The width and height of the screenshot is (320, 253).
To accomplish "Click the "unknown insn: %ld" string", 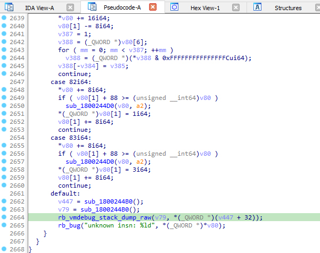I will click(x=120, y=225).
